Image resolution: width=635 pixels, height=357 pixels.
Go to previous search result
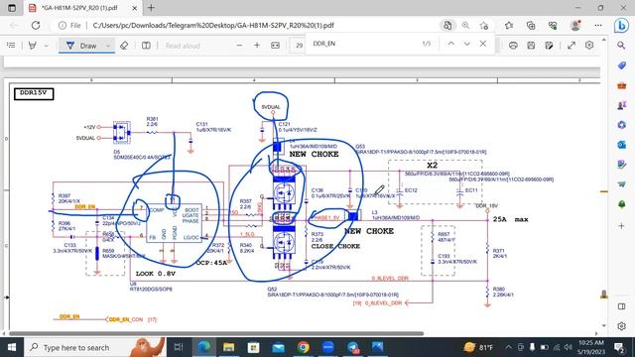451,44
